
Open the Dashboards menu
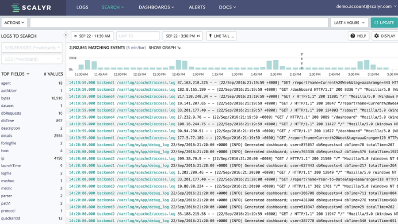157,7
